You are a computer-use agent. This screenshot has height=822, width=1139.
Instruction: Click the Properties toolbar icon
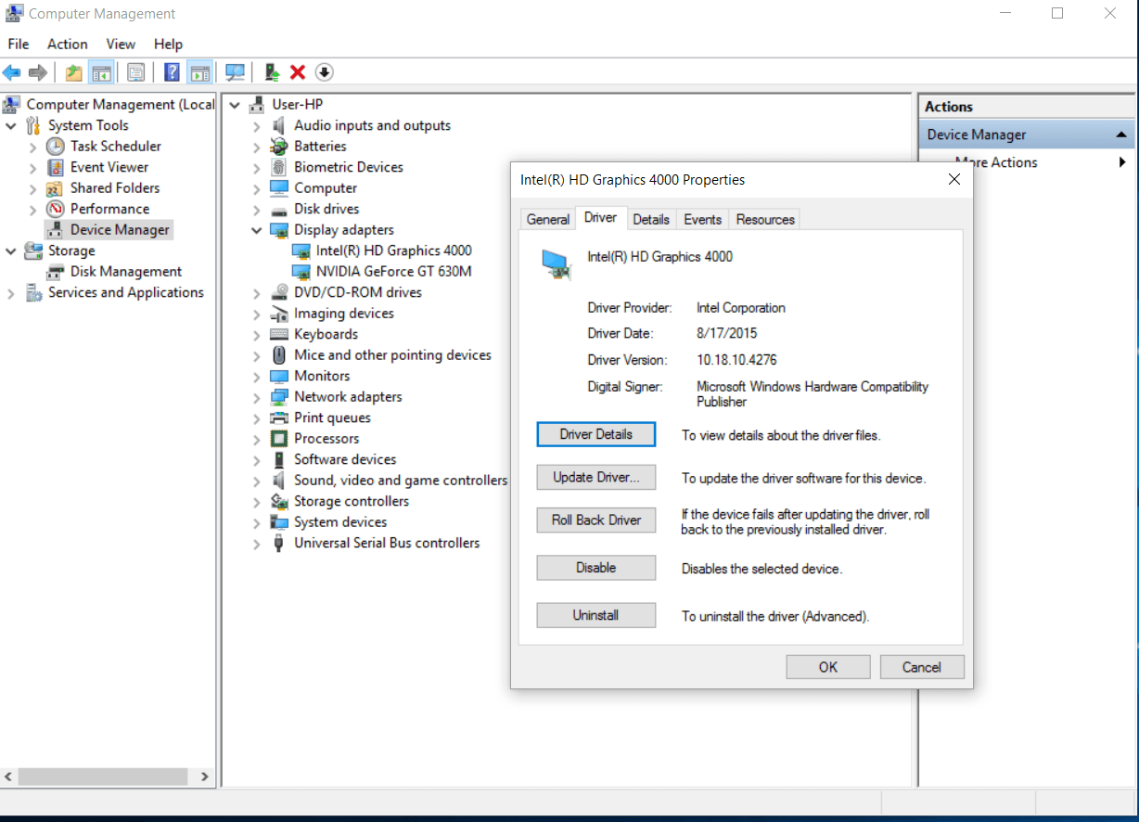tap(136, 72)
